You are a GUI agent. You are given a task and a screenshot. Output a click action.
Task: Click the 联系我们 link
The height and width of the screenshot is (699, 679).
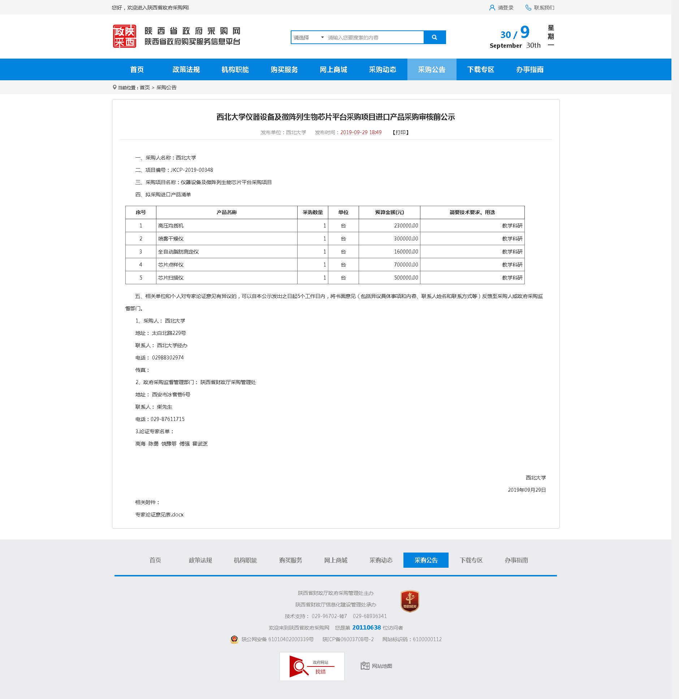click(544, 8)
